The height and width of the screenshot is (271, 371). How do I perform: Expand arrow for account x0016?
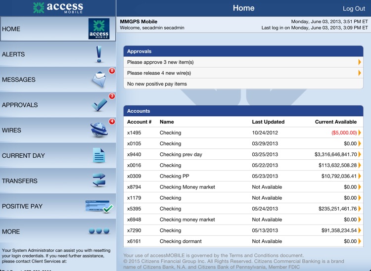tap(360, 165)
